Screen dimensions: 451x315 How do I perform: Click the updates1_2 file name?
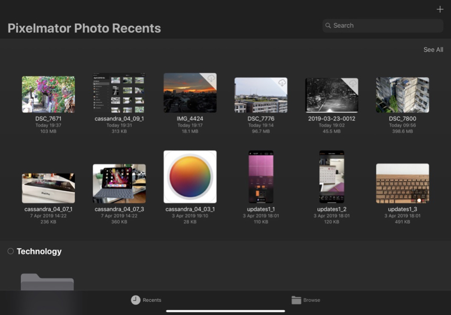point(332,209)
